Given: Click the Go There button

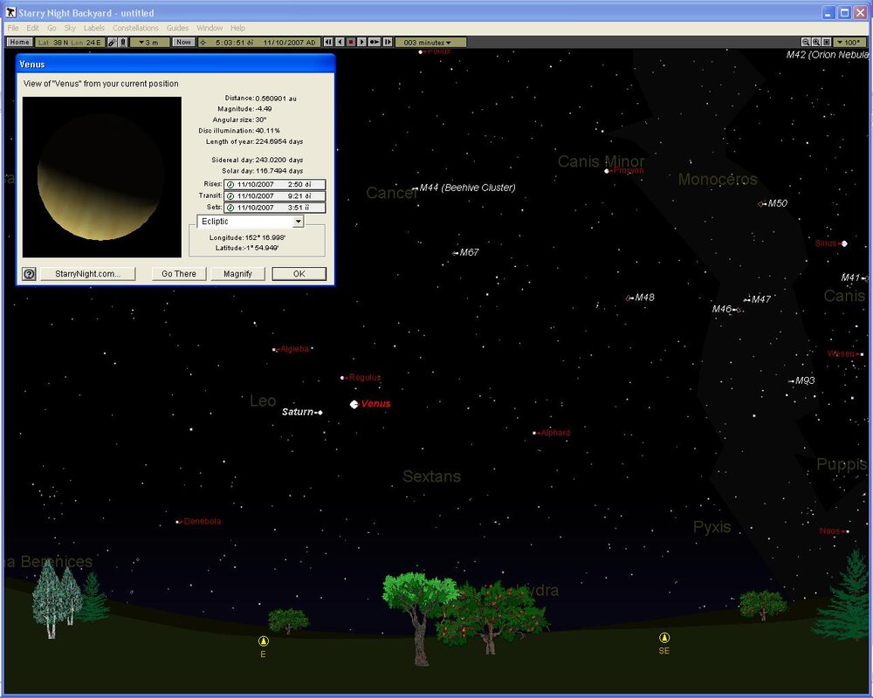Looking at the screenshot, I should (x=179, y=274).
